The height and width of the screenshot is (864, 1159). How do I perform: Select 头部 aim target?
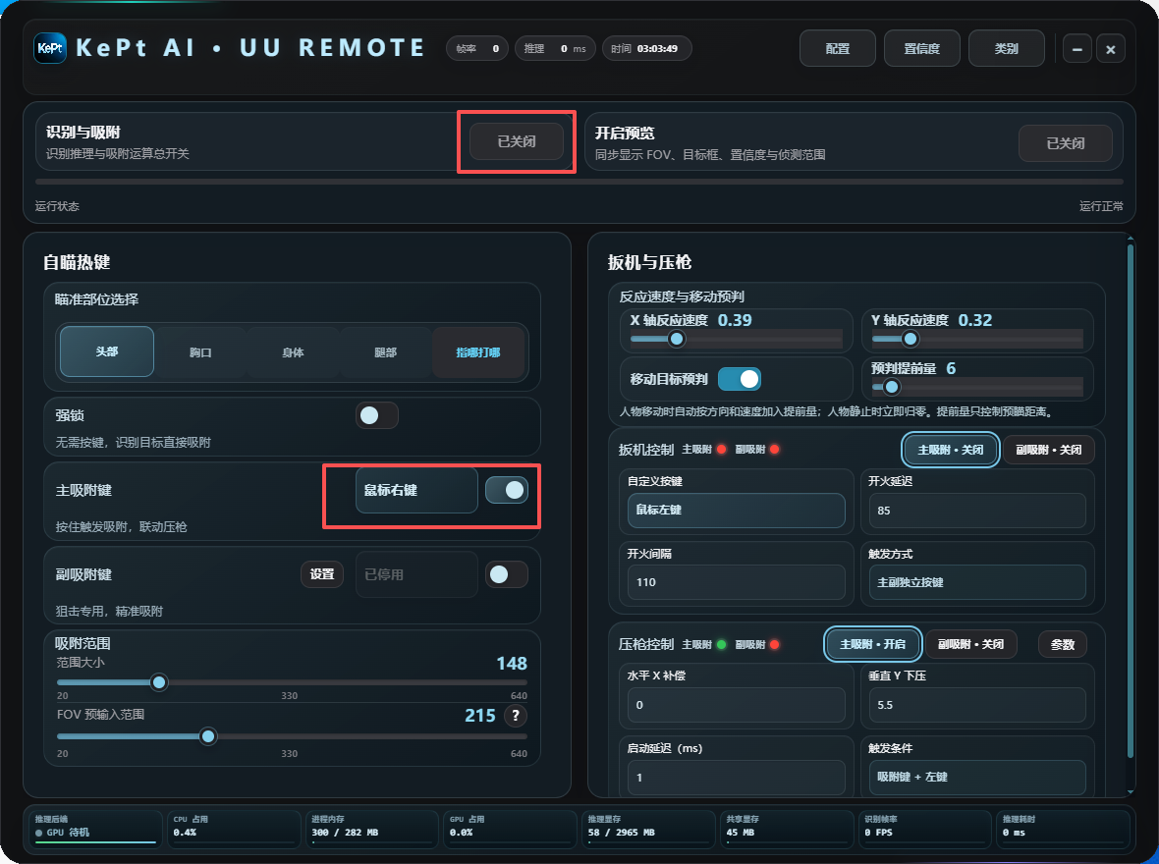coord(107,351)
